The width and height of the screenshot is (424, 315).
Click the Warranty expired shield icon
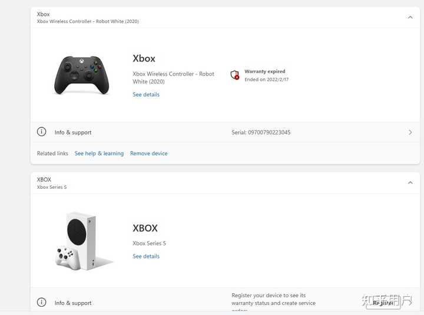coord(235,75)
